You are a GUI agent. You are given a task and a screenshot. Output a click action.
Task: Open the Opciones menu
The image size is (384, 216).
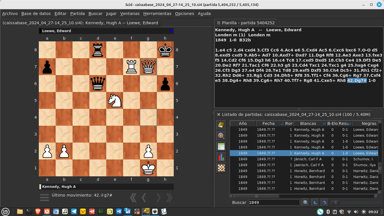coord(184,13)
